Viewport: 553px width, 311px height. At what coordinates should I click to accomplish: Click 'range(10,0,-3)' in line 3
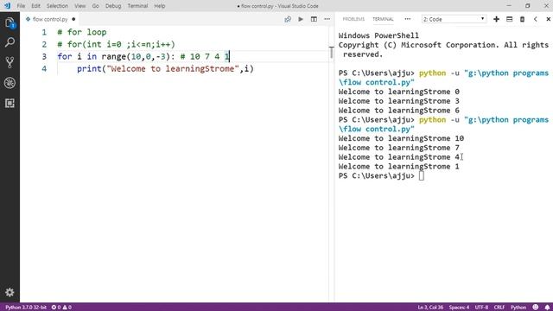coord(136,56)
